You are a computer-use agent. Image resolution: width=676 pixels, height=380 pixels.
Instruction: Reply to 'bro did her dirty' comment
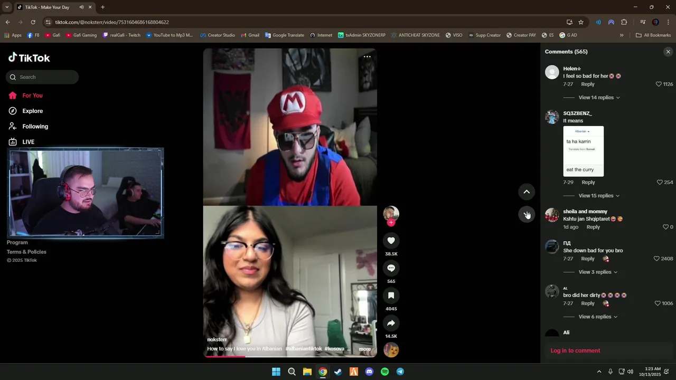point(588,303)
